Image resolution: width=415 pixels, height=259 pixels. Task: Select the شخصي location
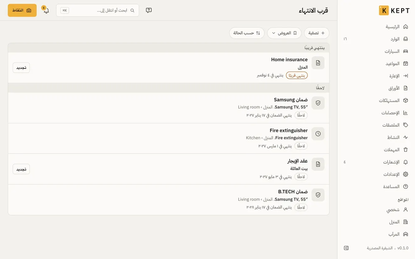coord(376,210)
